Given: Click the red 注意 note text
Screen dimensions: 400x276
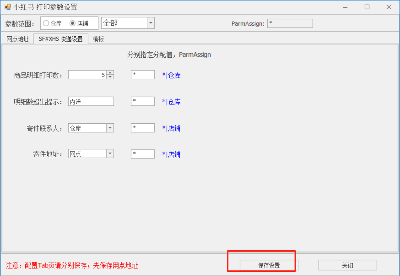Looking at the screenshot, I should click(x=72, y=266).
